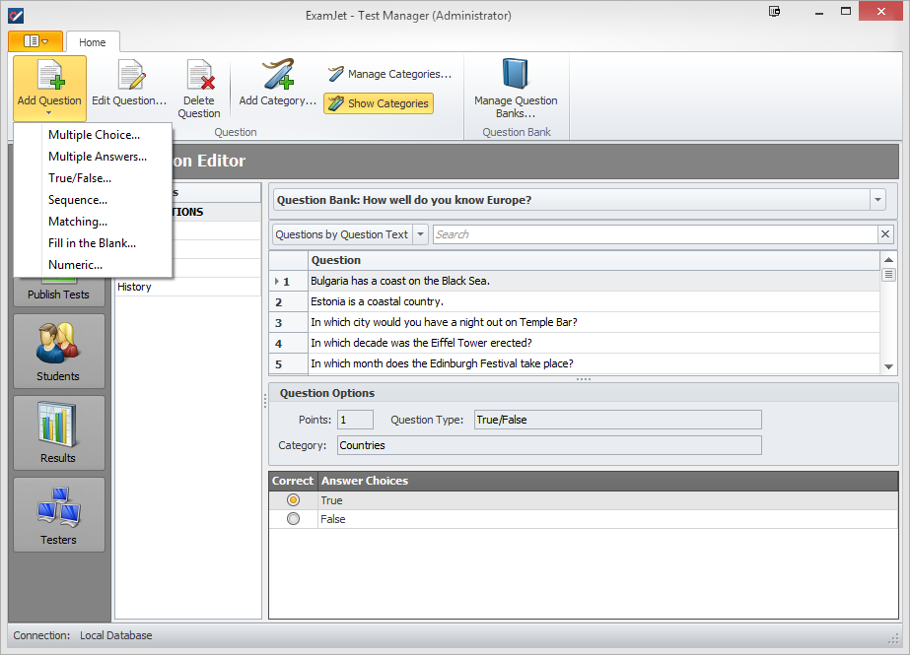
Task: Select the Add Question icon
Action: (x=48, y=76)
